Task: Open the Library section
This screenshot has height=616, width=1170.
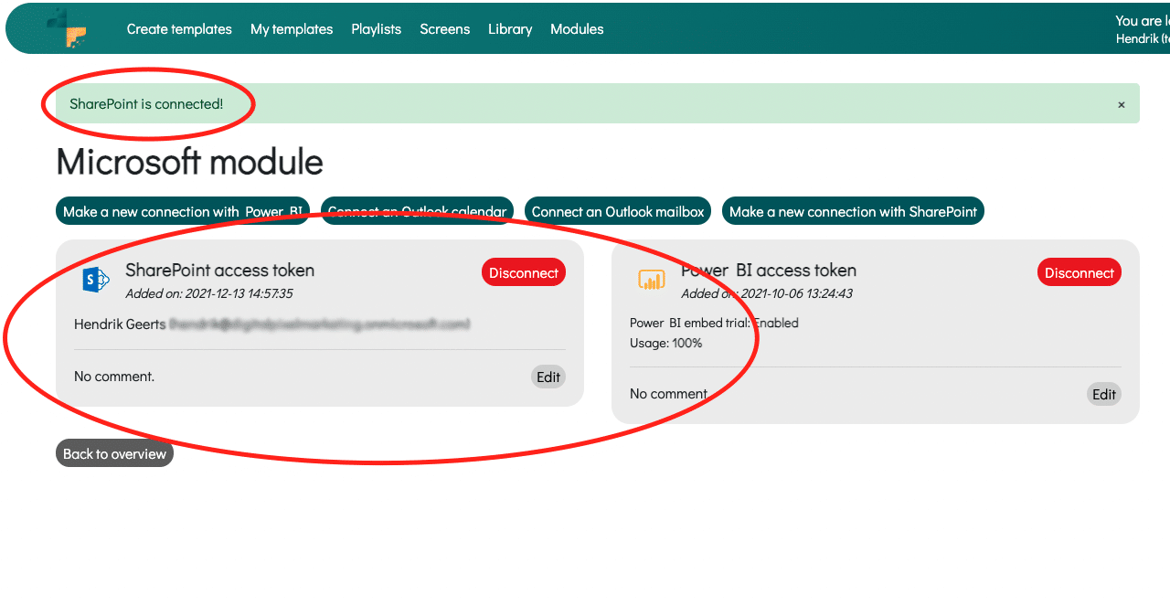Action: [510, 29]
